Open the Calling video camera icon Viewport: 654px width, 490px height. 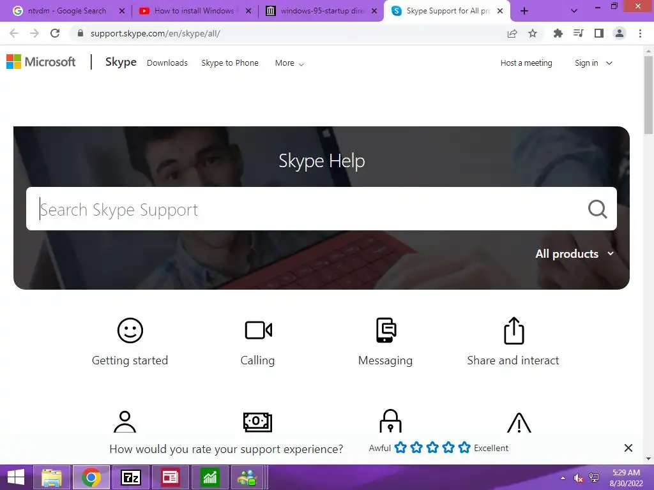[x=259, y=330]
